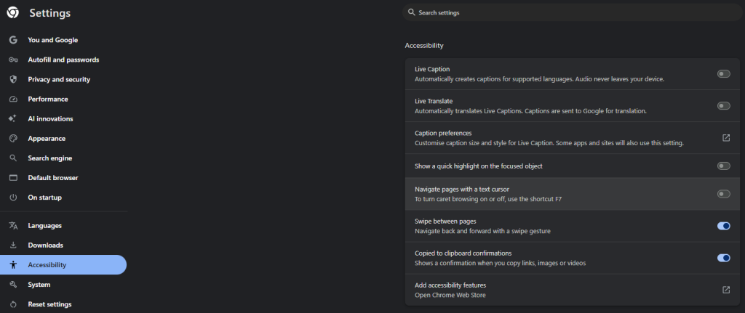Open You and Google via G icon

13,40
